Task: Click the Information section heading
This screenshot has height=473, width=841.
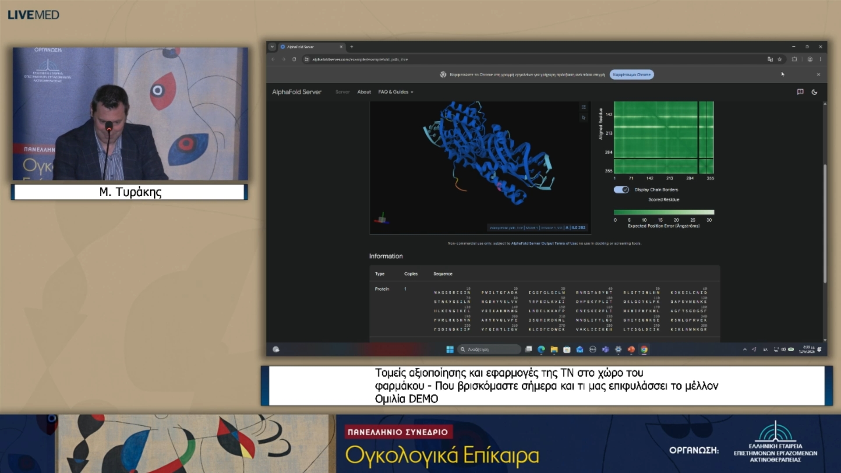Action: click(x=386, y=256)
